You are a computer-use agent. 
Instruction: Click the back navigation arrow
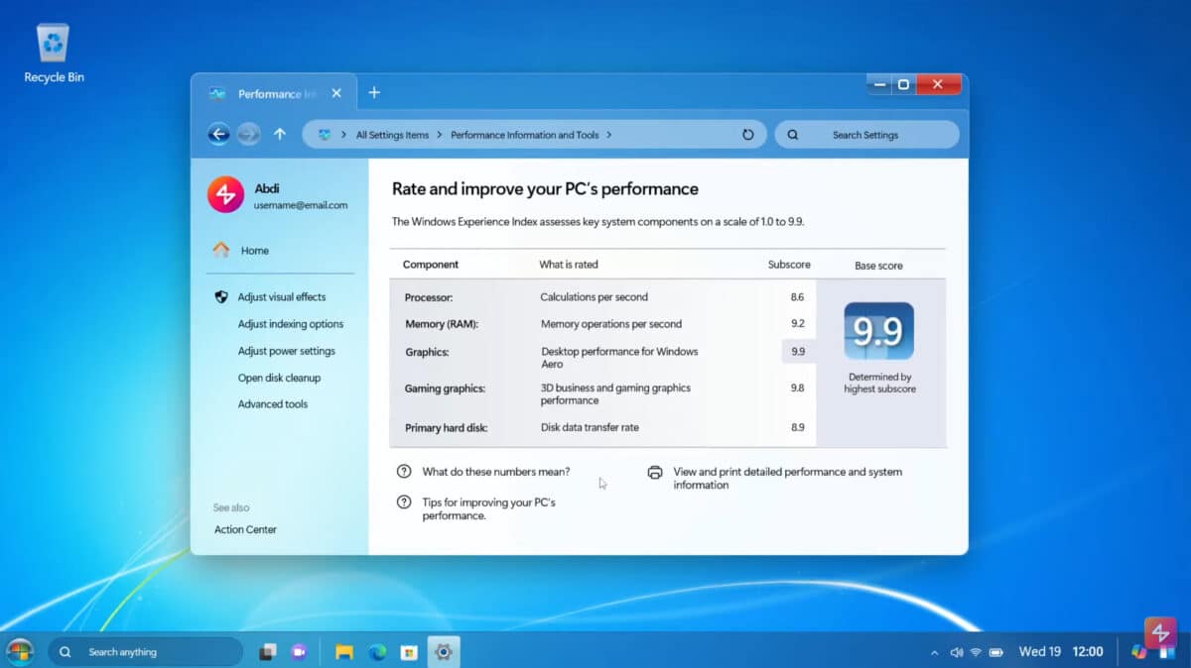coord(218,134)
